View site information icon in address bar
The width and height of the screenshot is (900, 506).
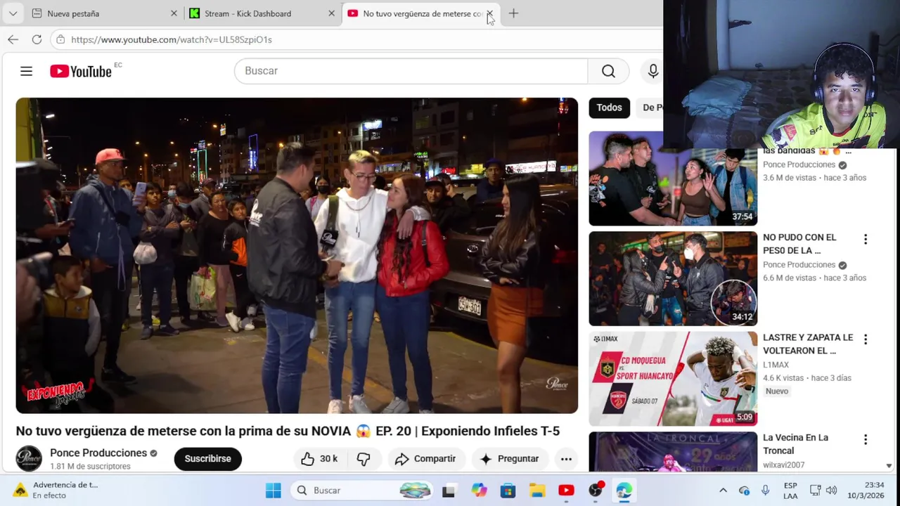click(60, 39)
